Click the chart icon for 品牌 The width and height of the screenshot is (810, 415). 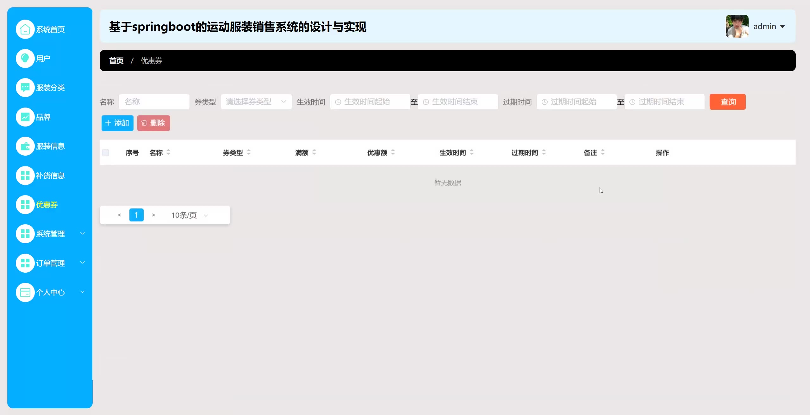pos(25,117)
